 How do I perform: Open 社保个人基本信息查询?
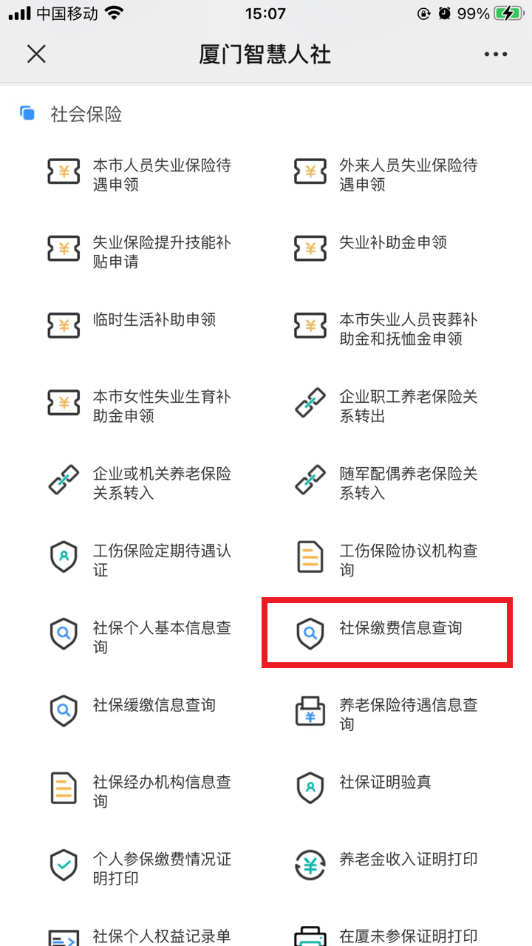pyautogui.click(x=161, y=637)
